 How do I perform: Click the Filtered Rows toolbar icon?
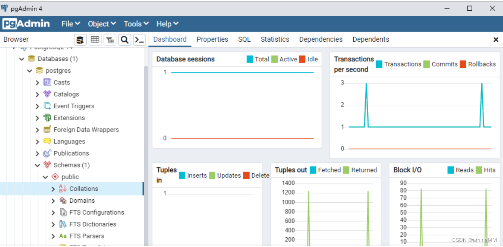click(x=110, y=40)
